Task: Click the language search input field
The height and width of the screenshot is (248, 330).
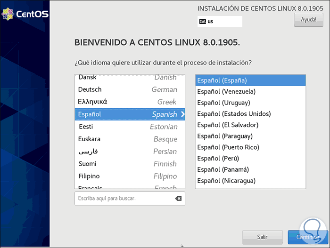Action: click(130, 199)
